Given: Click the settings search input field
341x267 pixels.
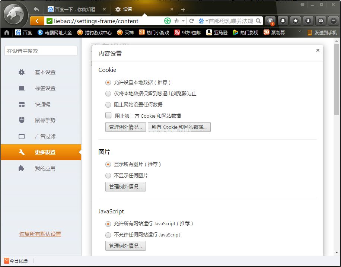Looking at the screenshot, I should pyautogui.click(x=40, y=51).
